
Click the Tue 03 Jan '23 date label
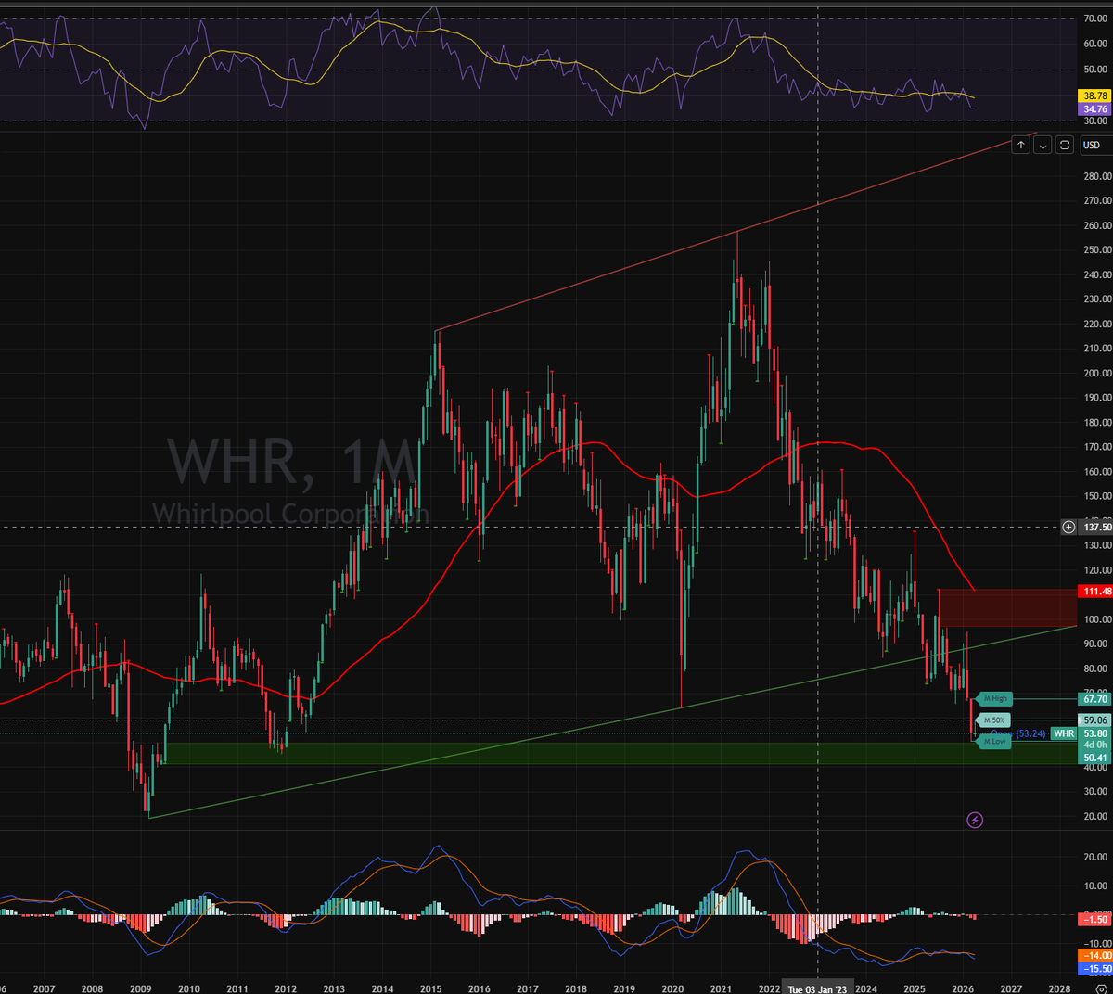coord(817,988)
